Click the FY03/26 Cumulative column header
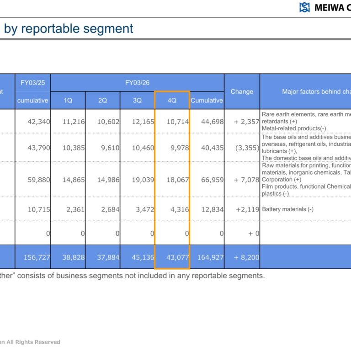 [207, 100]
